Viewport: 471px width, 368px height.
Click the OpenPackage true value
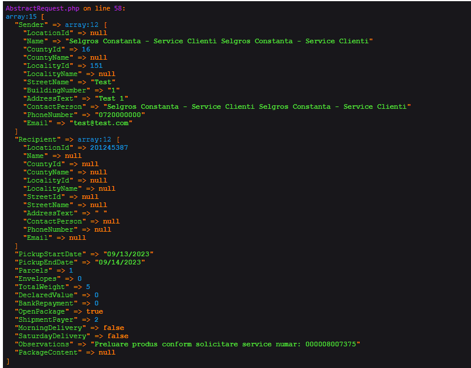(x=94, y=311)
